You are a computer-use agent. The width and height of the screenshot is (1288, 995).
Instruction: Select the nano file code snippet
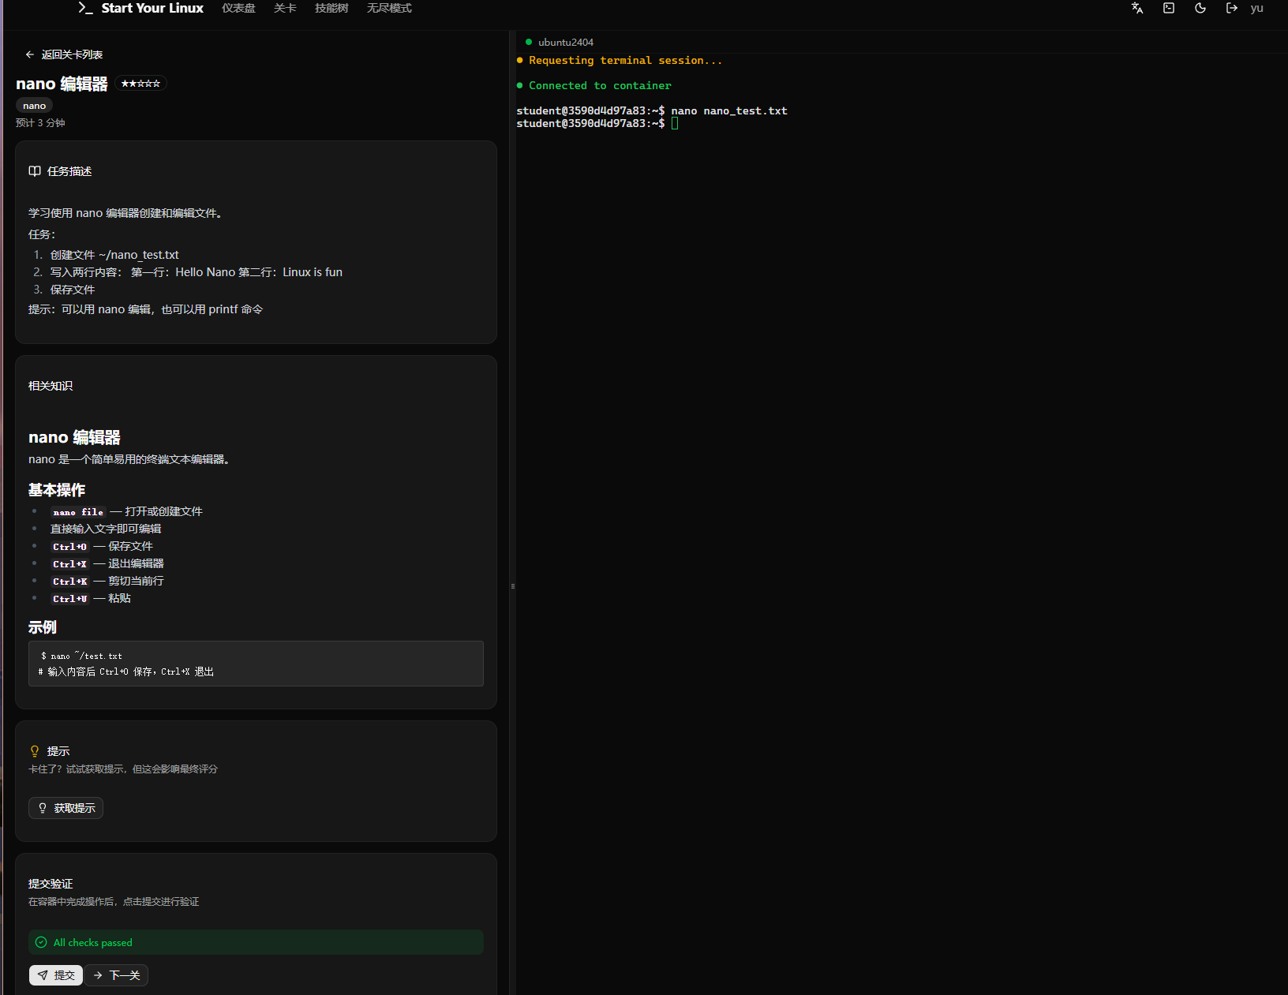(78, 512)
